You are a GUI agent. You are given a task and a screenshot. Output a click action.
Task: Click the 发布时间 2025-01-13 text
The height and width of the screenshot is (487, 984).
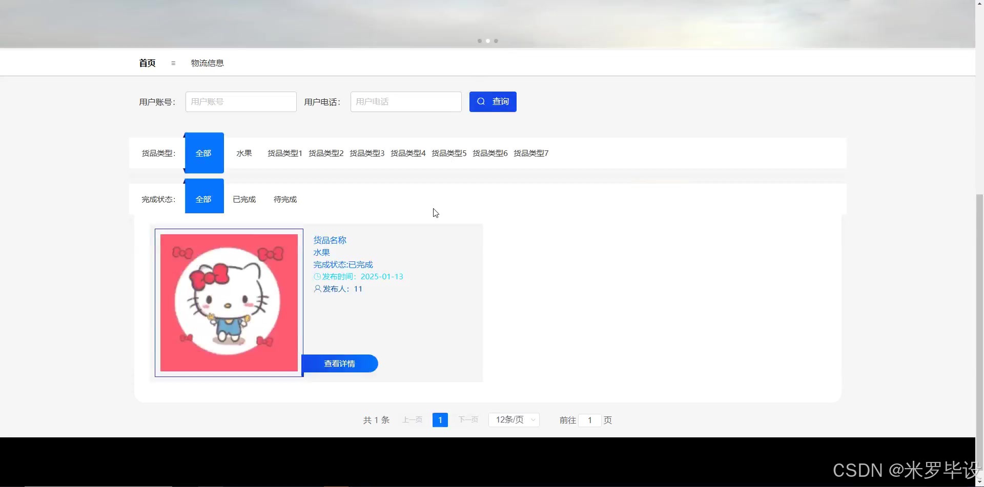point(363,277)
